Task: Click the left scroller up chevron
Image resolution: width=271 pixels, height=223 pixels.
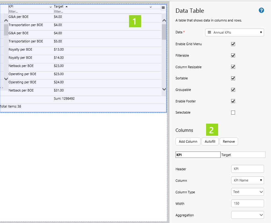Action: click(6, 20)
